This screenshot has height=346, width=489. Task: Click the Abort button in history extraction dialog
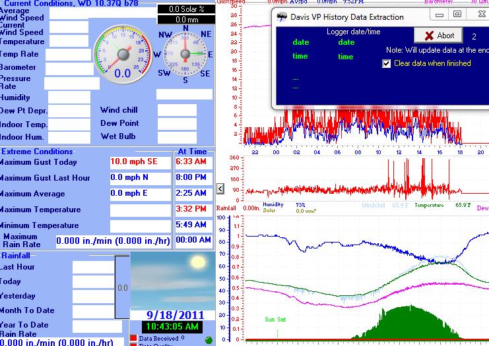point(438,36)
